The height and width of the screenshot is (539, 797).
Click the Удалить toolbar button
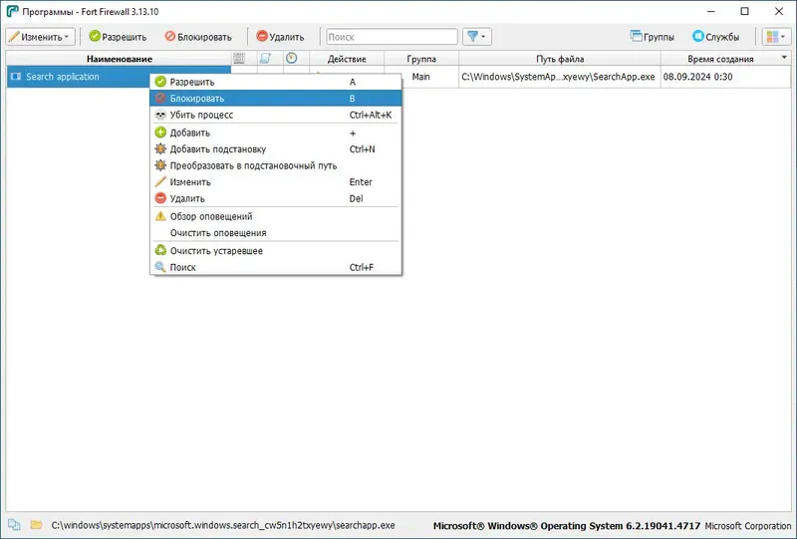[280, 37]
